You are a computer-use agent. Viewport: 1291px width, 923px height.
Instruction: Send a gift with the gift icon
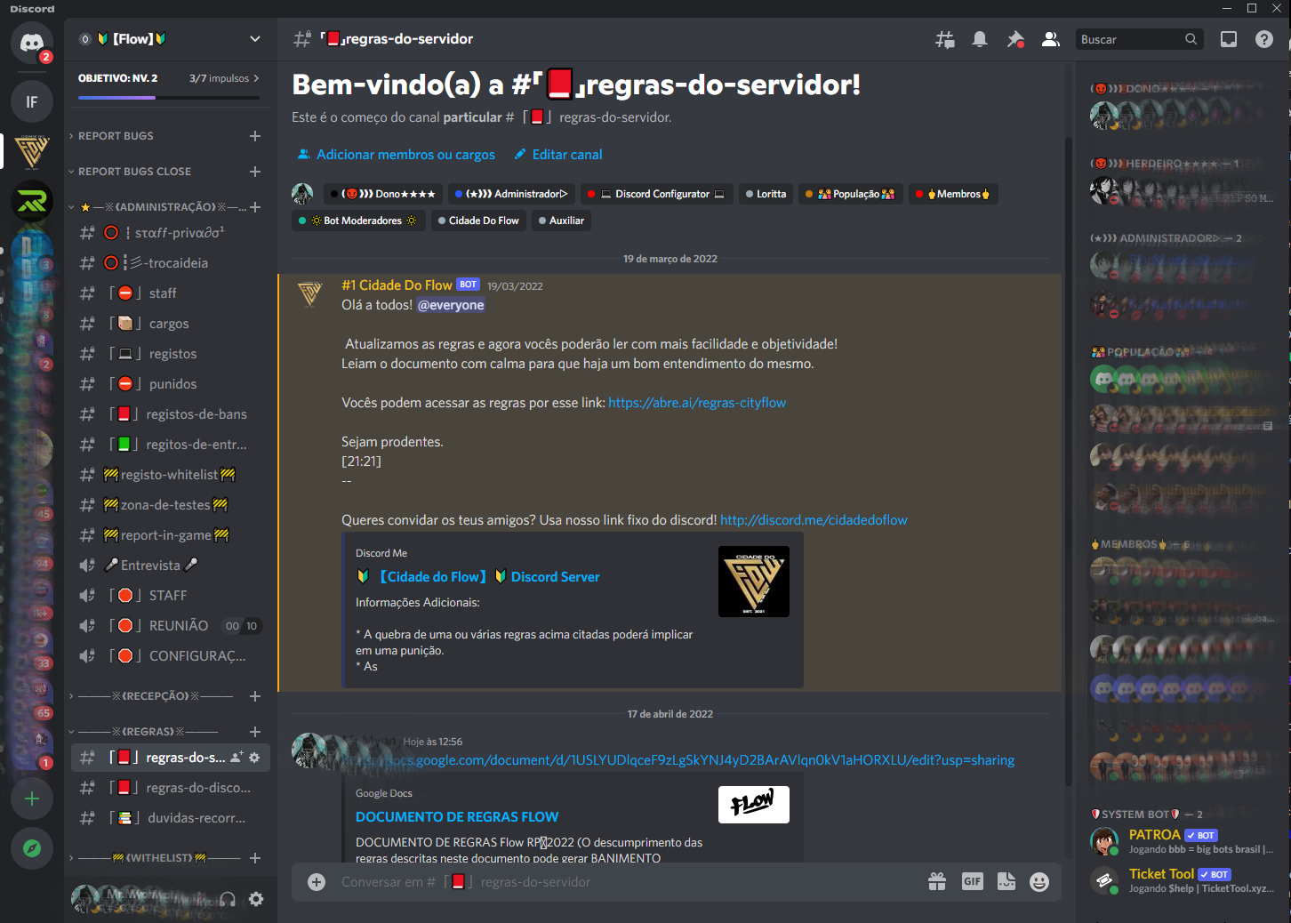(937, 881)
